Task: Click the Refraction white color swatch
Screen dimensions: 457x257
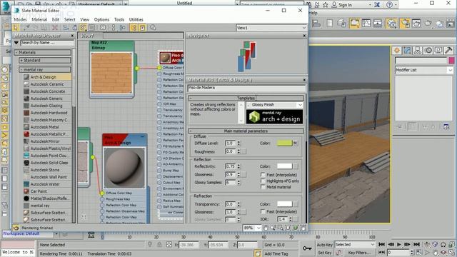Action: (x=284, y=204)
